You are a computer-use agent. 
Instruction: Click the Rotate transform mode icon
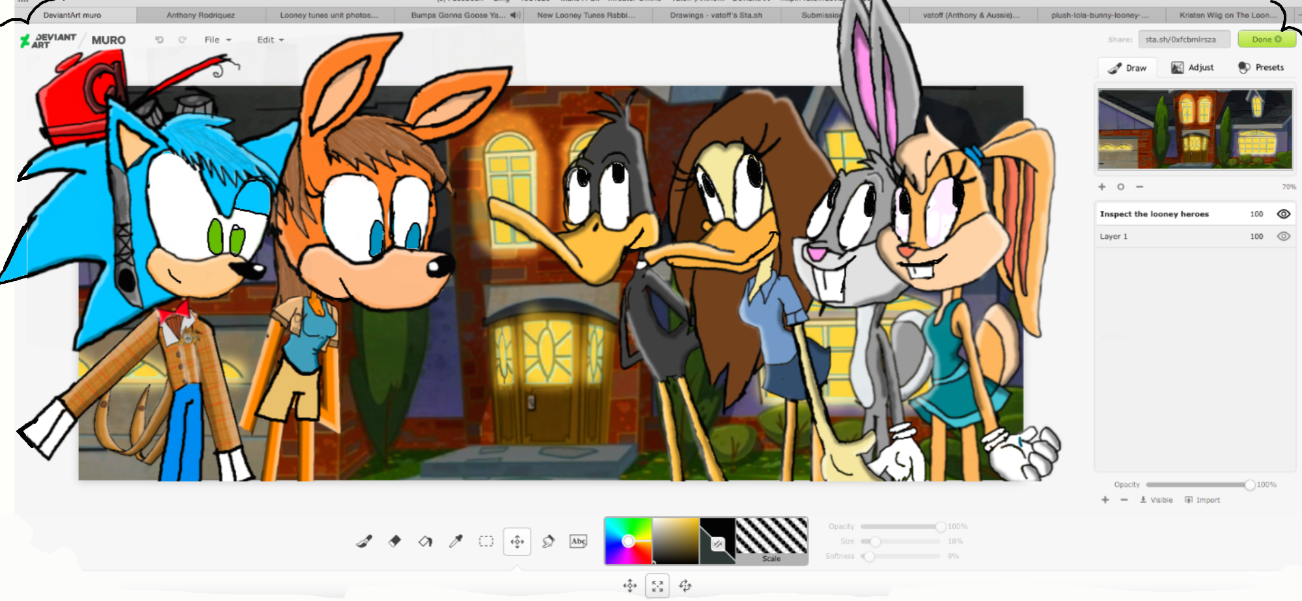tap(686, 586)
